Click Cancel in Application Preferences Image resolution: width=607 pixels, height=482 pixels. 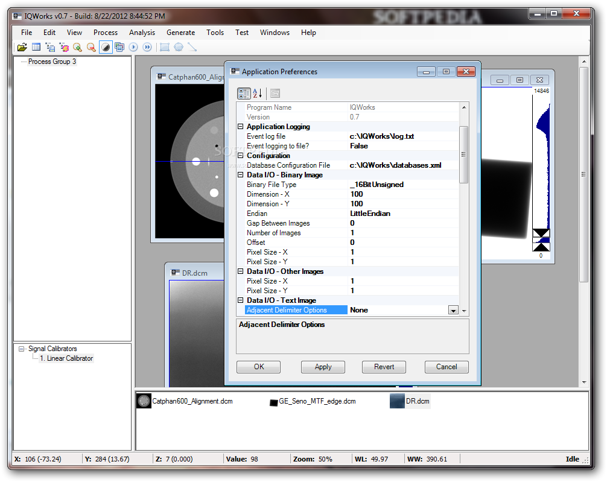(x=447, y=367)
